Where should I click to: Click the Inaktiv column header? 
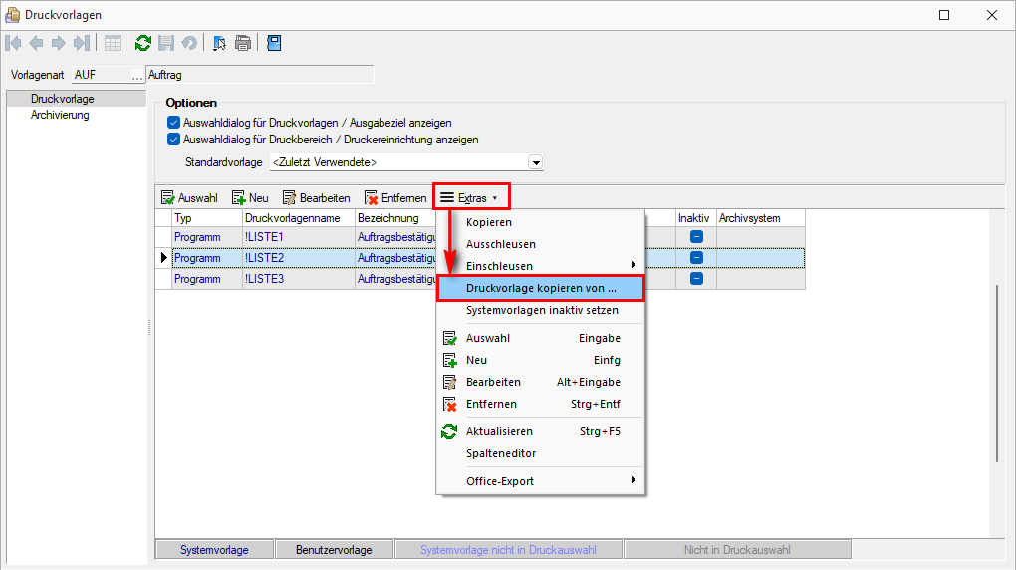point(696,218)
